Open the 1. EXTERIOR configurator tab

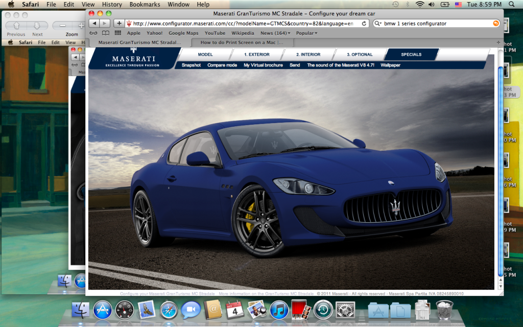tap(257, 54)
